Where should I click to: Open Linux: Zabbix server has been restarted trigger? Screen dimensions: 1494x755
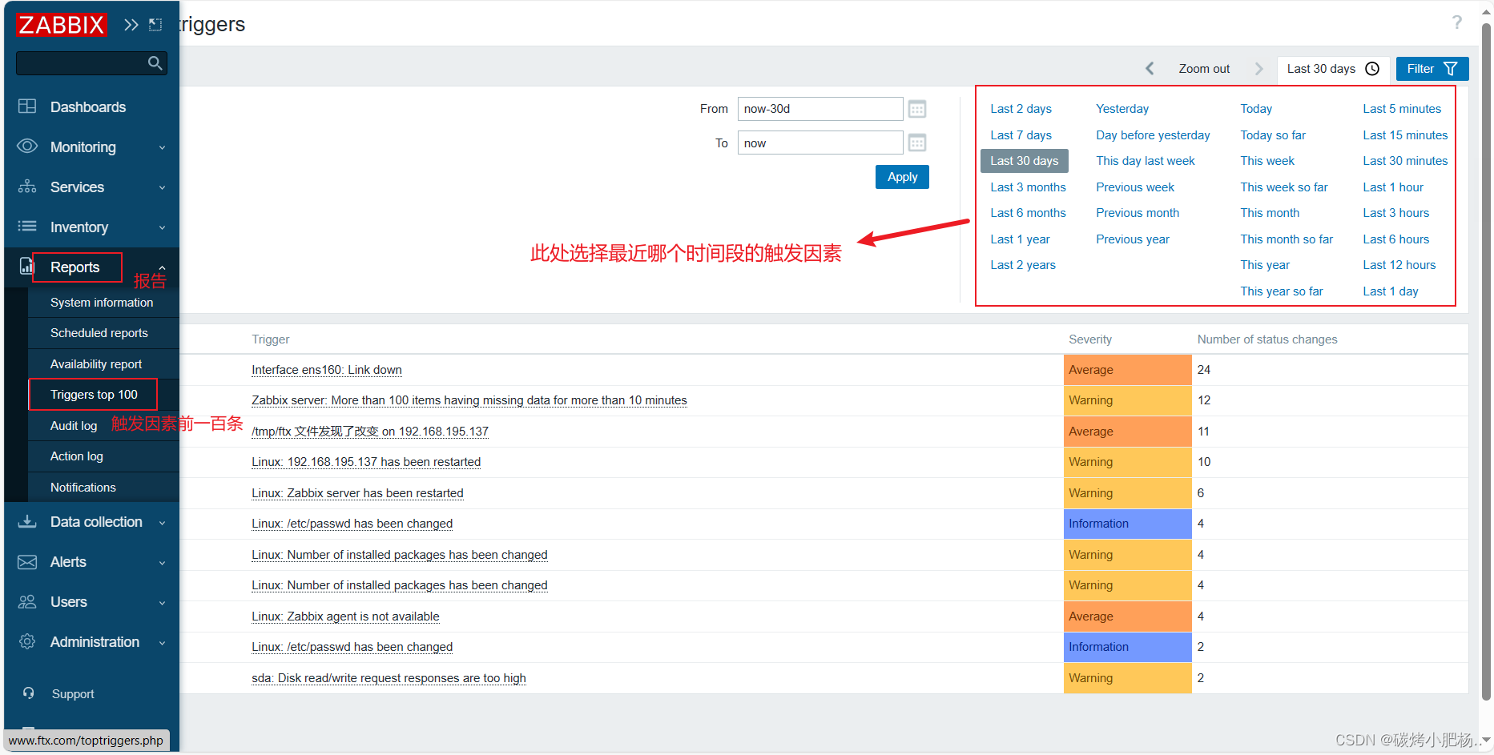pyautogui.click(x=357, y=493)
